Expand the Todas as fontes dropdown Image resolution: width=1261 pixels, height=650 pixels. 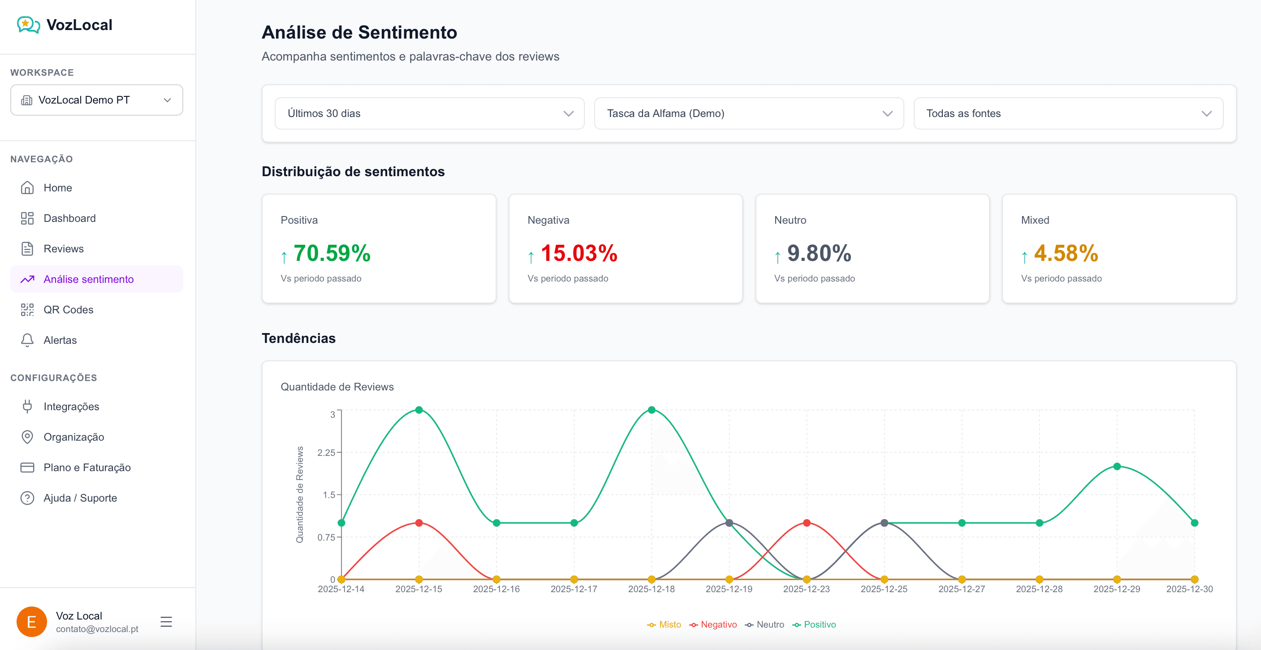1068,113
